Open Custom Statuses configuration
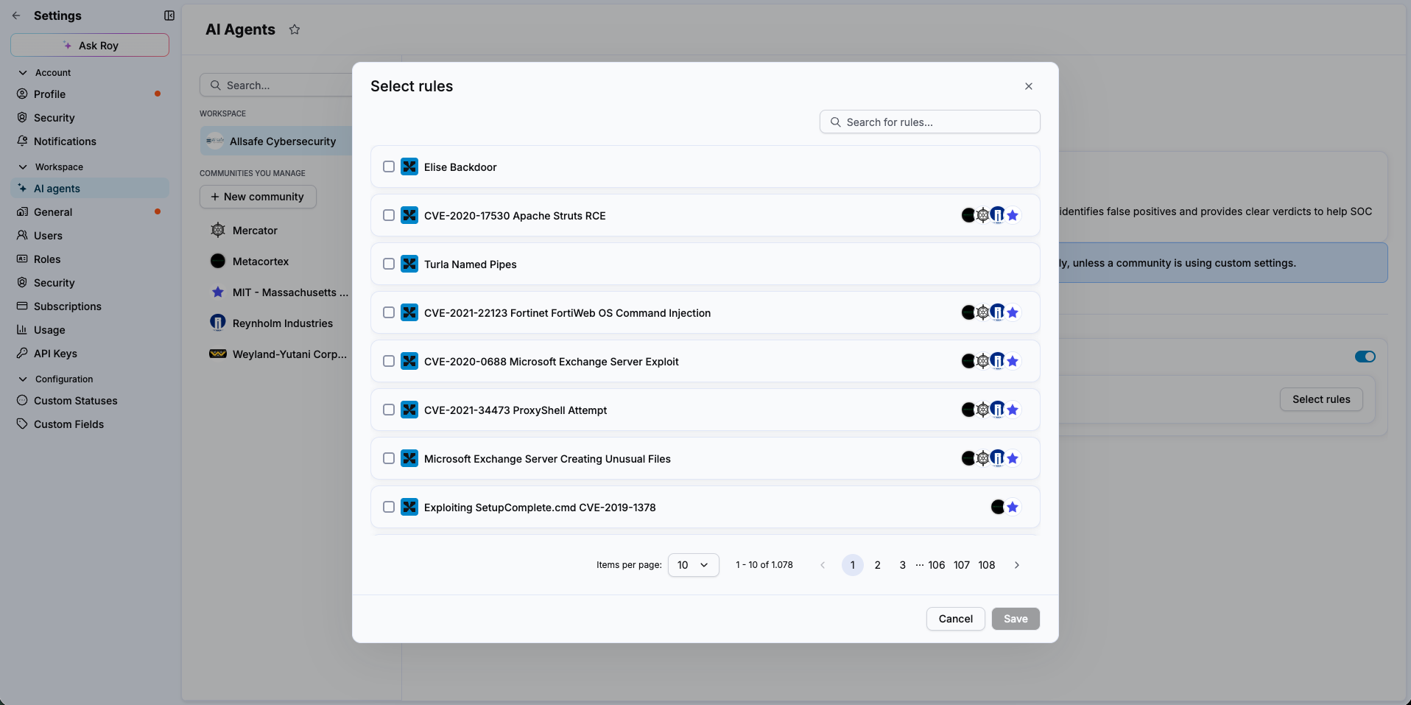 pos(90,401)
